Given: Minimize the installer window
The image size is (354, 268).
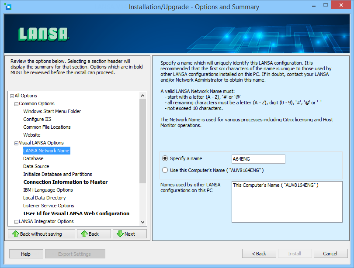Looking at the screenshot, I should 314,6.
